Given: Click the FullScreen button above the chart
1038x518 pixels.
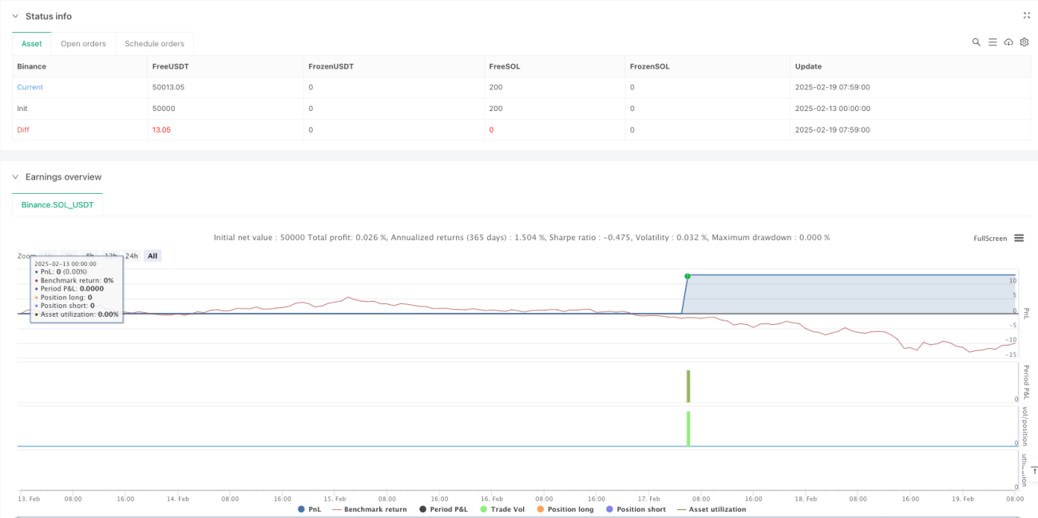Looking at the screenshot, I should click(990, 238).
